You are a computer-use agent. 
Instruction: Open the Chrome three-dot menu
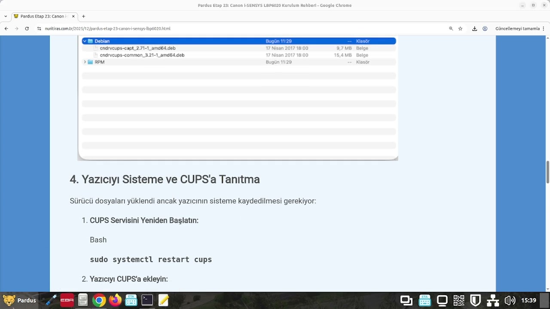tap(544, 28)
